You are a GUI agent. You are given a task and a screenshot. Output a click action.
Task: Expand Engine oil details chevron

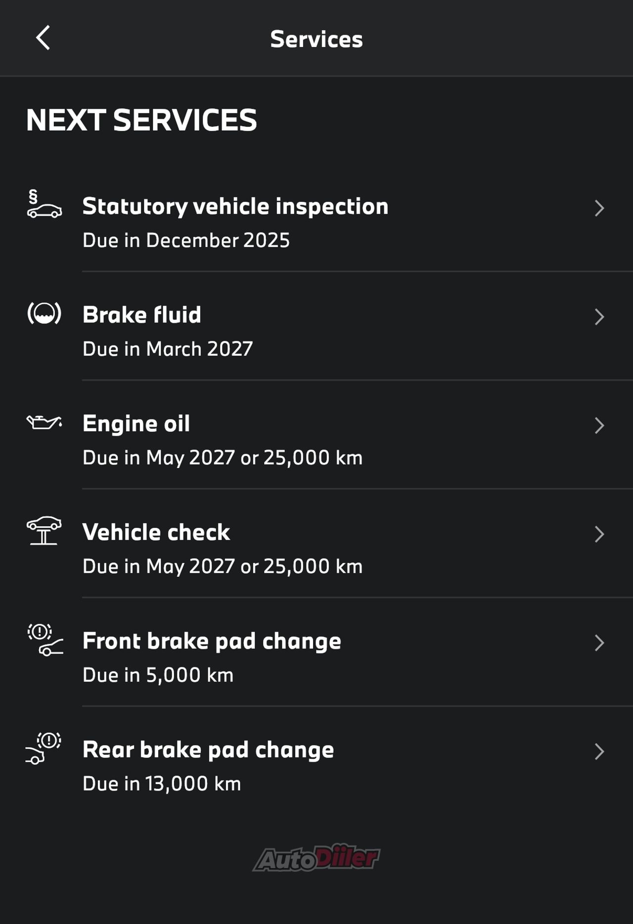click(599, 425)
